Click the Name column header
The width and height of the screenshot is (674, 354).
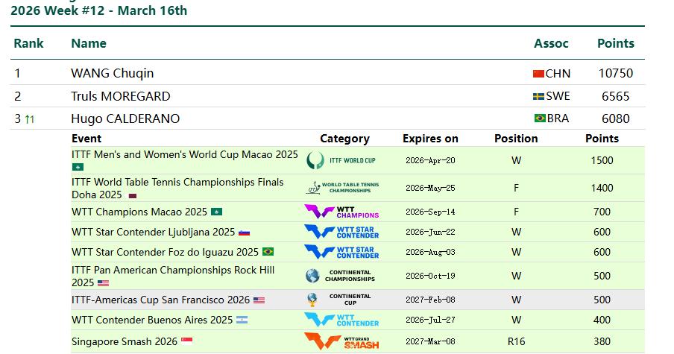coord(89,43)
